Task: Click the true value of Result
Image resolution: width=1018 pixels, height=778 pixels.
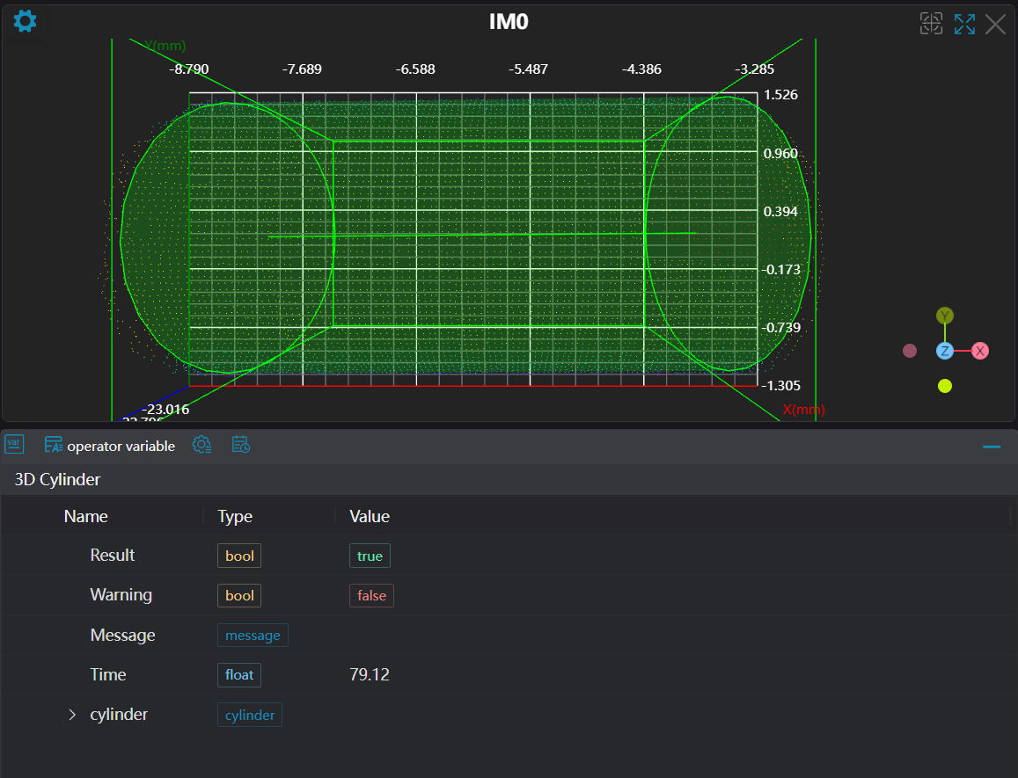Action: (x=370, y=556)
